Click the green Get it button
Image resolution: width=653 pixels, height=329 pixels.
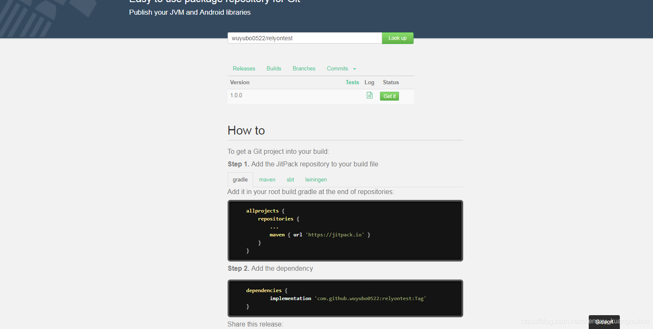[x=389, y=96]
